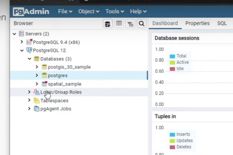Click the Total legend blue swatch
This screenshot has width=233, height=155.
point(172,56)
